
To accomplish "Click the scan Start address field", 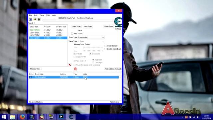I will 93,47.
